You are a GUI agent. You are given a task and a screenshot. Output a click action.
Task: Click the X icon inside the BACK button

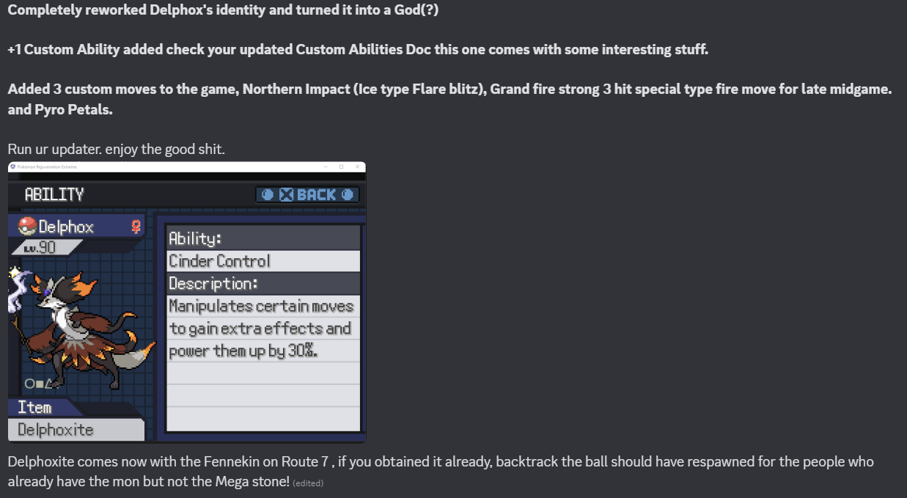tap(287, 194)
